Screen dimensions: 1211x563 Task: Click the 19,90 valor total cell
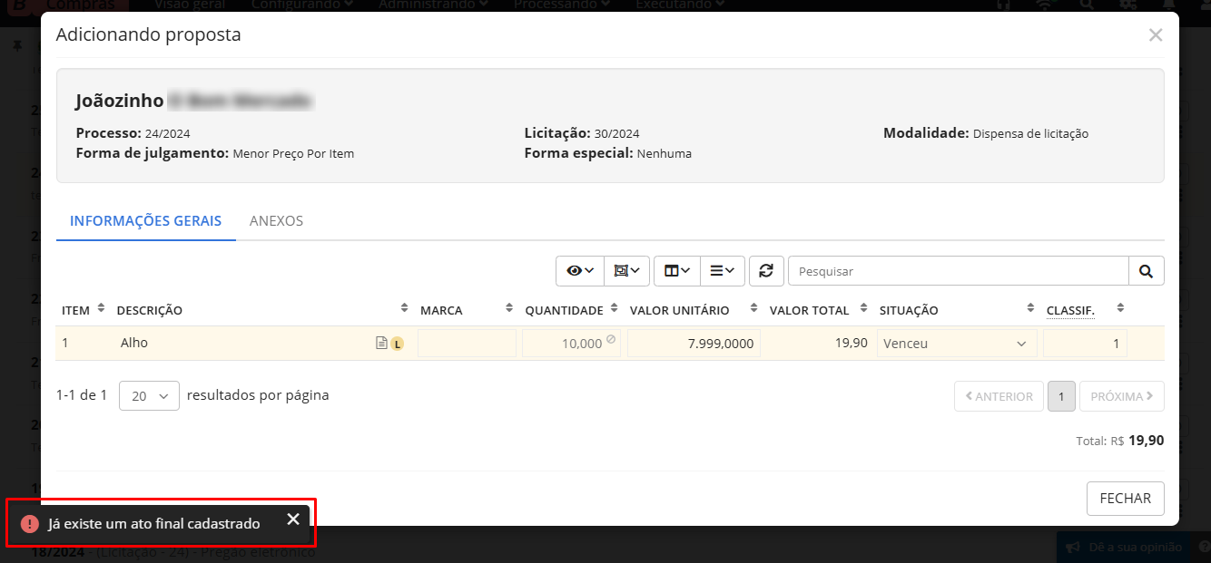pos(852,343)
